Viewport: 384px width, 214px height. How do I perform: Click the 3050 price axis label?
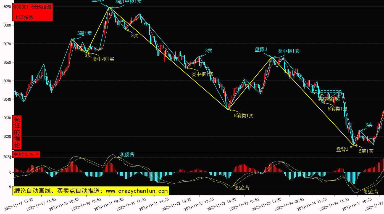click(7, 81)
